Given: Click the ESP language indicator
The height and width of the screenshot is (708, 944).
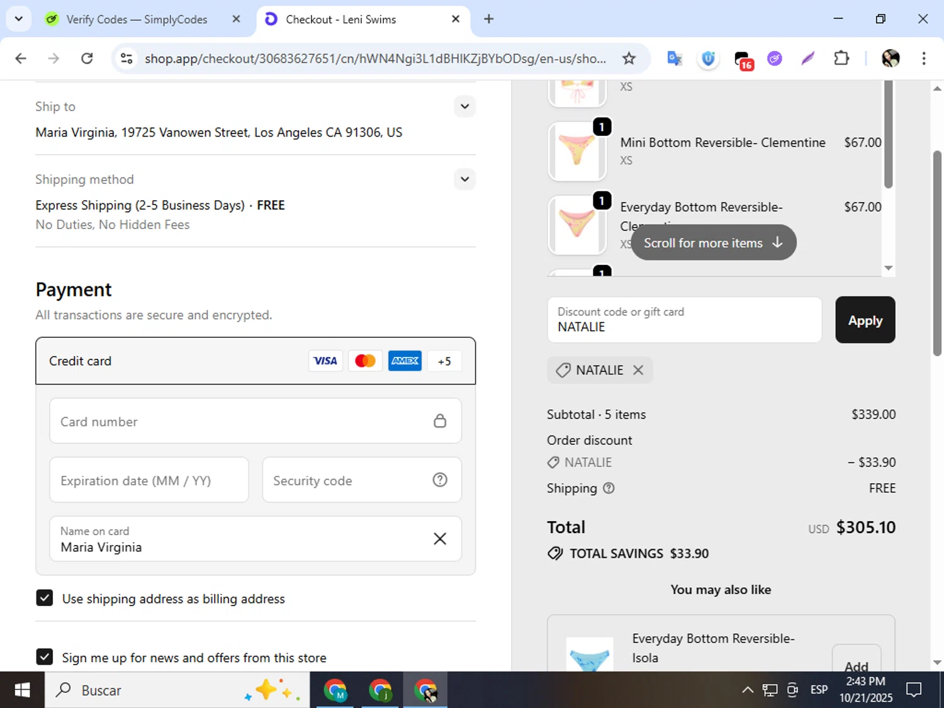Looking at the screenshot, I should (x=819, y=690).
